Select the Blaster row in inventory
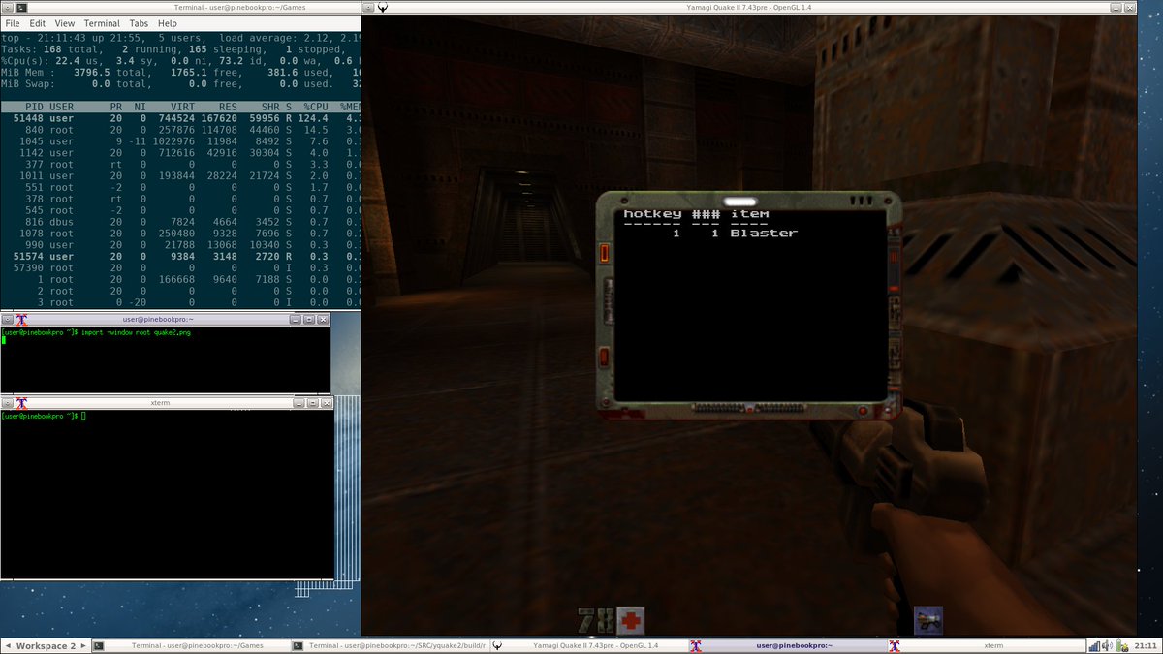1163x654 pixels. pyautogui.click(x=734, y=233)
